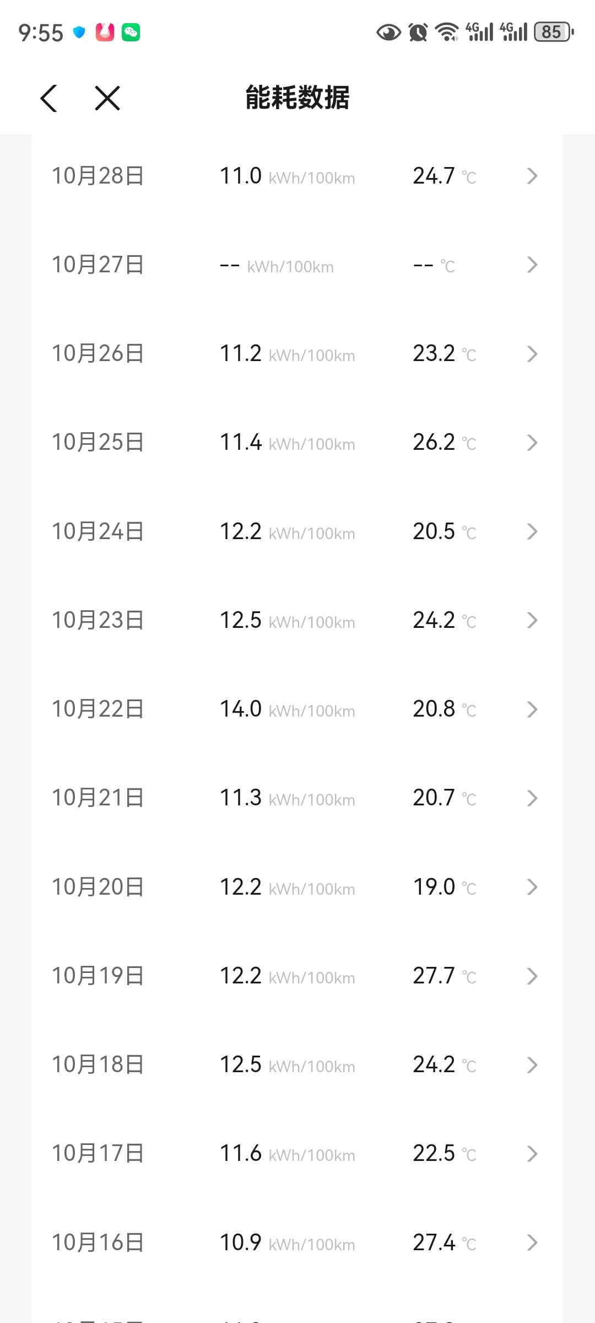
Task: Open the 10月25日 row showing 11.4 kWh/100km
Action: click(x=297, y=443)
